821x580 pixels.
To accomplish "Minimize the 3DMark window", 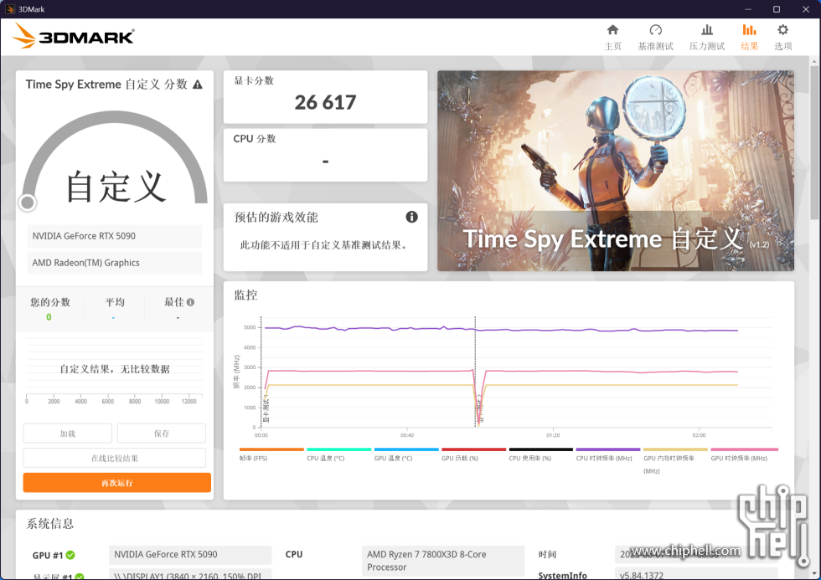I will click(747, 9).
